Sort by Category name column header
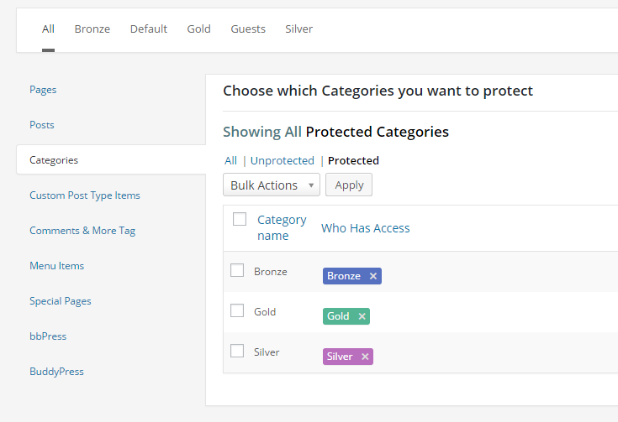Viewport: 618px width, 422px height. [x=282, y=227]
